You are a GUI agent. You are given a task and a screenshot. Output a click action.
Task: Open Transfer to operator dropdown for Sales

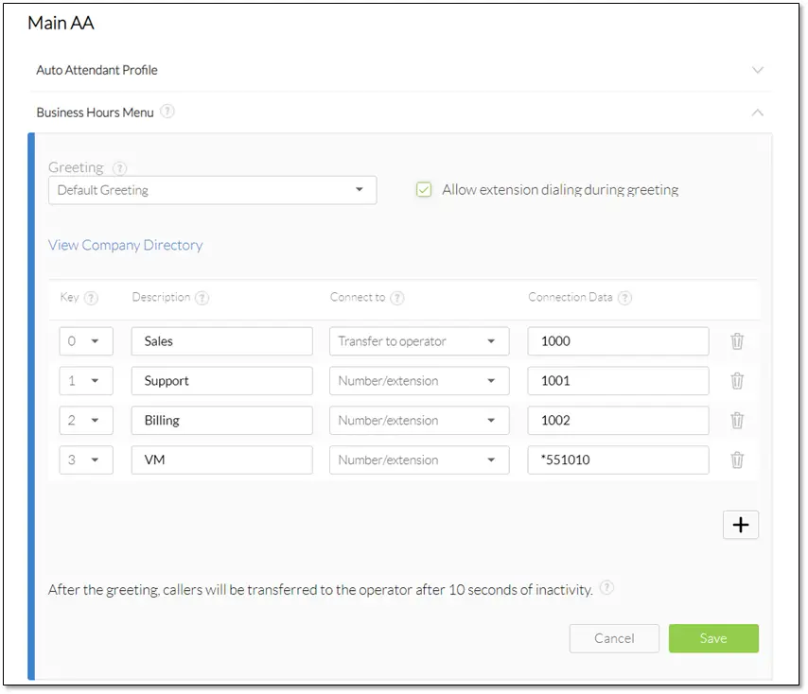point(419,341)
